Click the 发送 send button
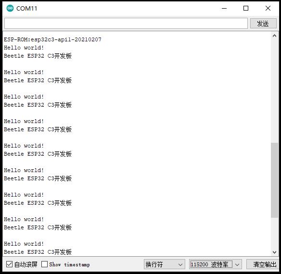Image resolution: width=281 pixels, height=274 pixels. [263, 23]
